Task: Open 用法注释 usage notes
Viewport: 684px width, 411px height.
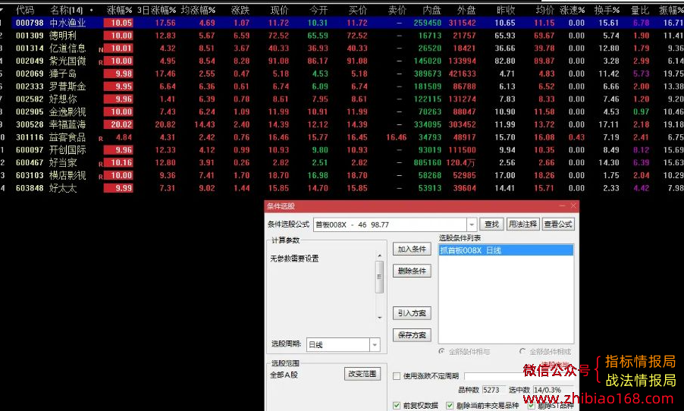Action: [x=522, y=224]
